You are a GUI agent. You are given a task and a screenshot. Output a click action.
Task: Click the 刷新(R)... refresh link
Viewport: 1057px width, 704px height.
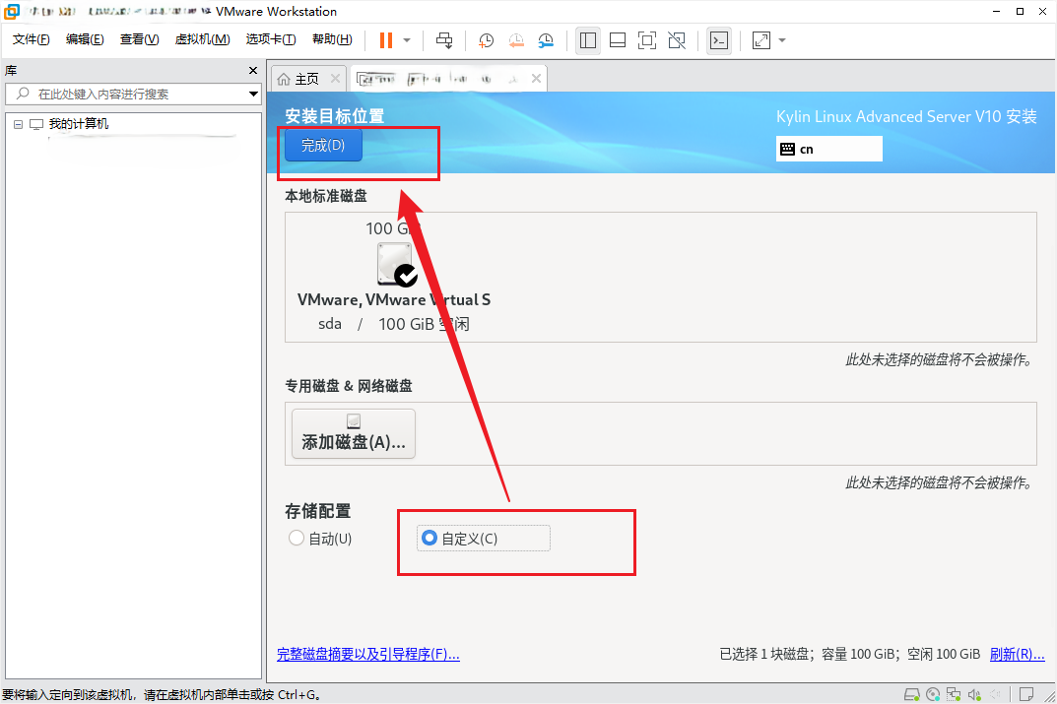[x=1018, y=654]
